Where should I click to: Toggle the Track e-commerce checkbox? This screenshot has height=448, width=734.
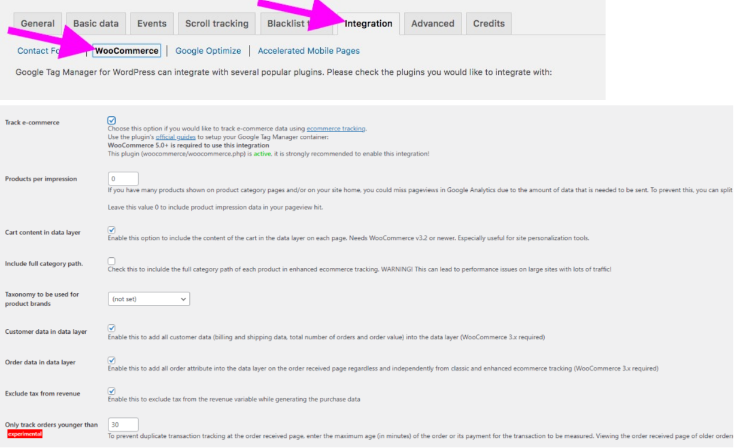coord(112,120)
